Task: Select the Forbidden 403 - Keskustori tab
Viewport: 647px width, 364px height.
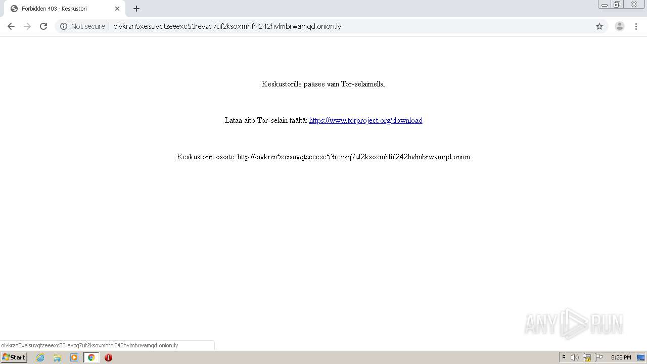Action: pyautogui.click(x=65, y=9)
